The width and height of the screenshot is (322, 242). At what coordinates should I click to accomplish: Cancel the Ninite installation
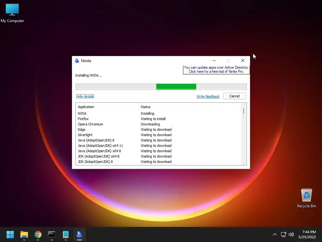tap(235, 96)
